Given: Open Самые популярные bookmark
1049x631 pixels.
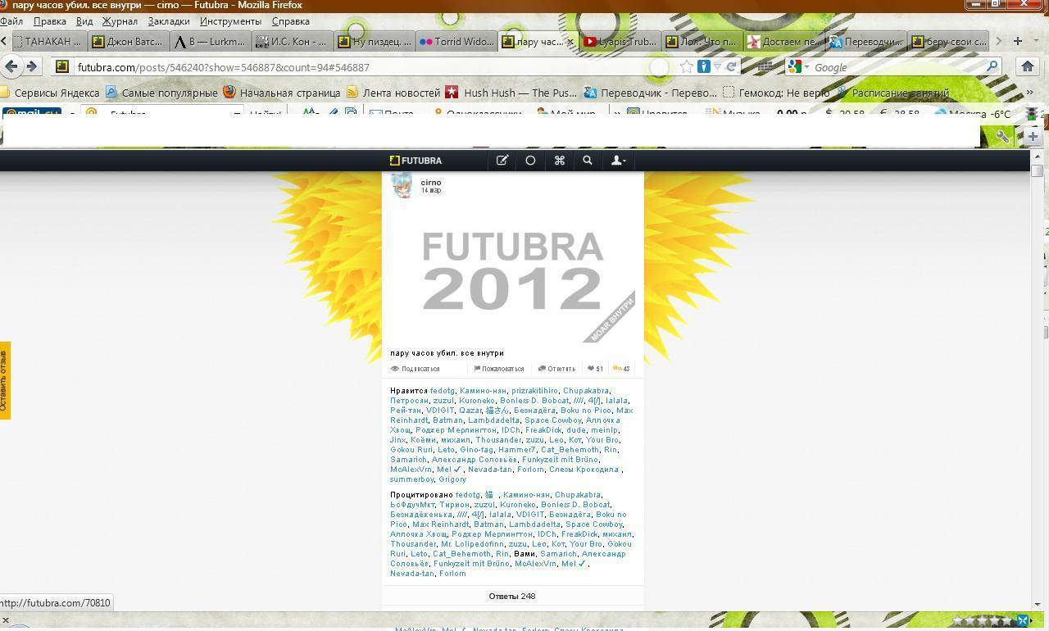Looking at the screenshot, I should pyautogui.click(x=161, y=93).
